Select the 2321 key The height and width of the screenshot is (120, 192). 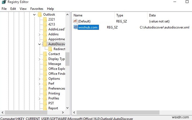[x=51, y=19]
